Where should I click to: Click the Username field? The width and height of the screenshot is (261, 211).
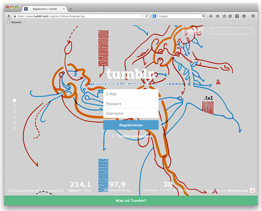[x=131, y=113]
